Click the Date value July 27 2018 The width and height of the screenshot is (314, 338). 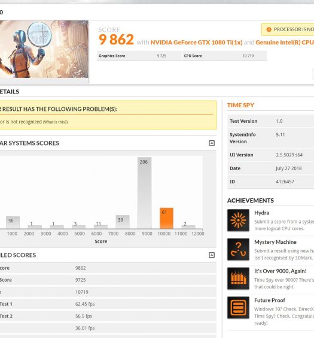(x=289, y=168)
